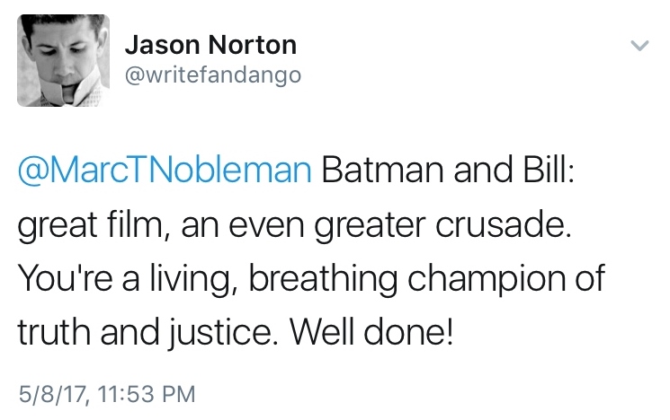Open the tweet options chevron menu
This screenshot has width=670, height=420.
pos(639,47)
